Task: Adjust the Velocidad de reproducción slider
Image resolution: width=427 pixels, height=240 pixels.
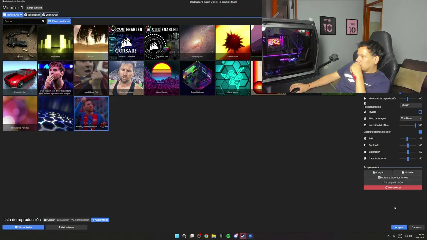Action: click(x=407, y=99)
